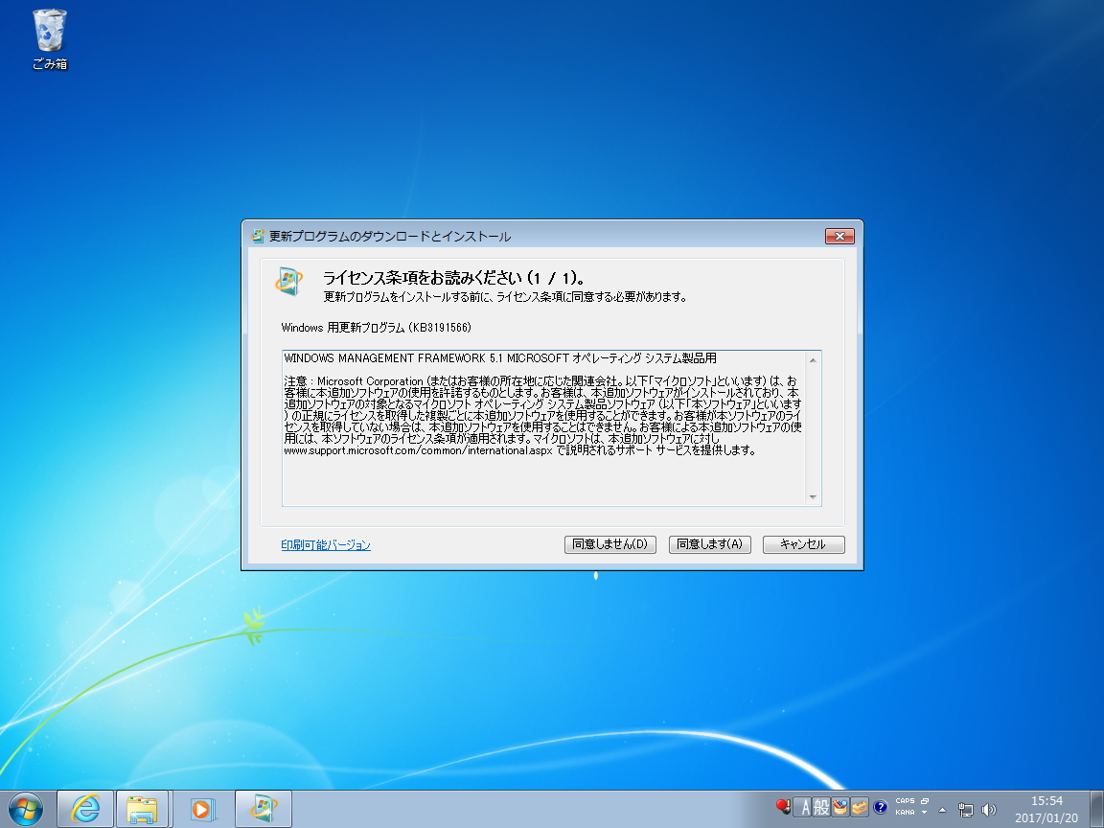Toggle the CAPS indicator on the language bar
This screenshot has height=828, width=1104.
(x=905, y=801)
